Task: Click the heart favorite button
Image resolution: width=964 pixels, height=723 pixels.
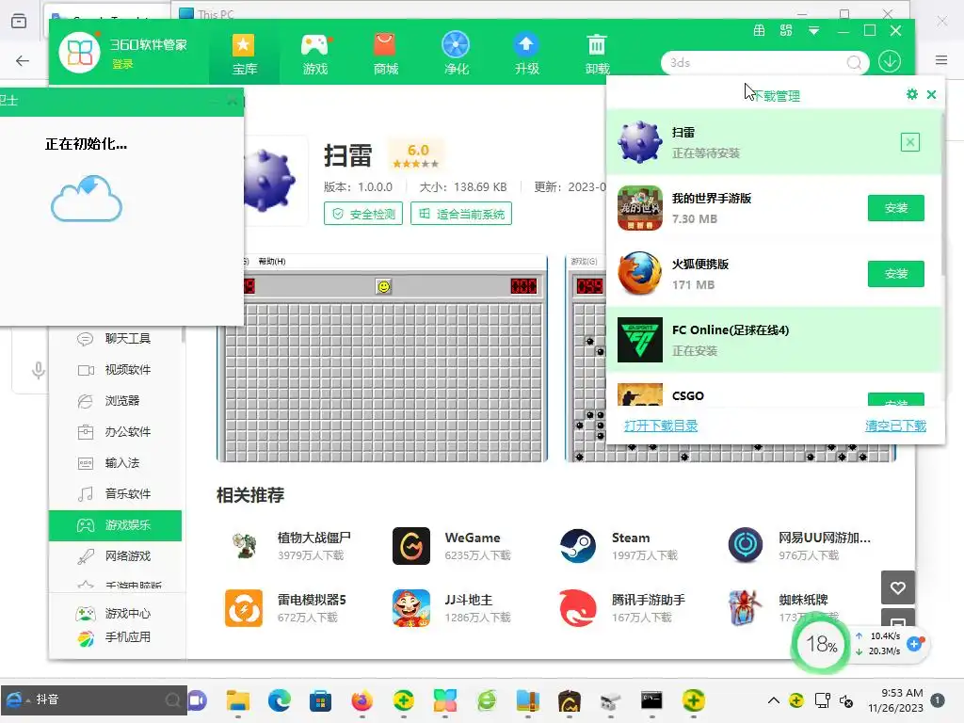Action: click(x=897, y=587)
